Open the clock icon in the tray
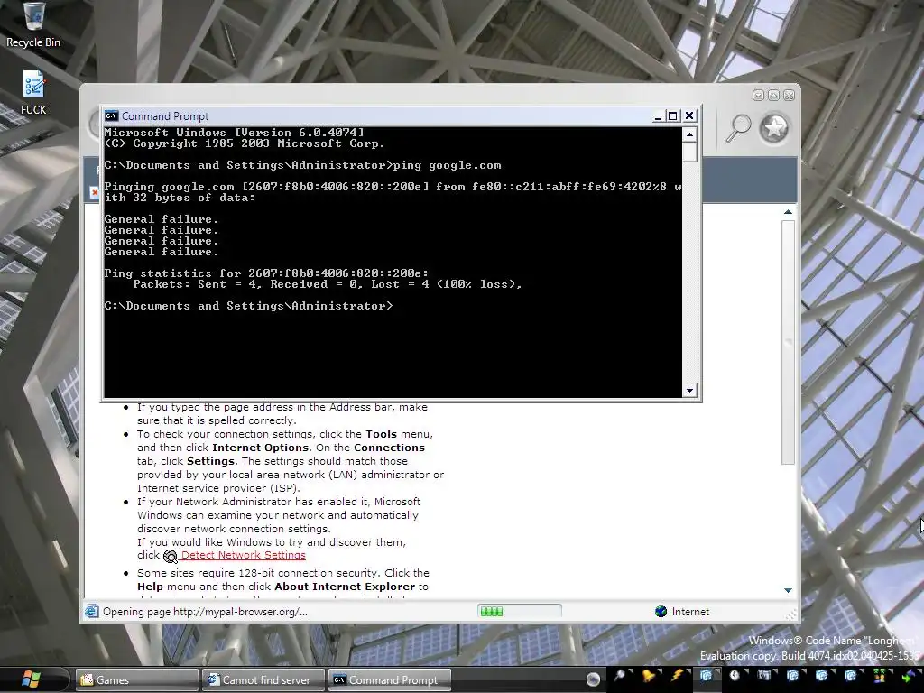 tap(735, 675)
